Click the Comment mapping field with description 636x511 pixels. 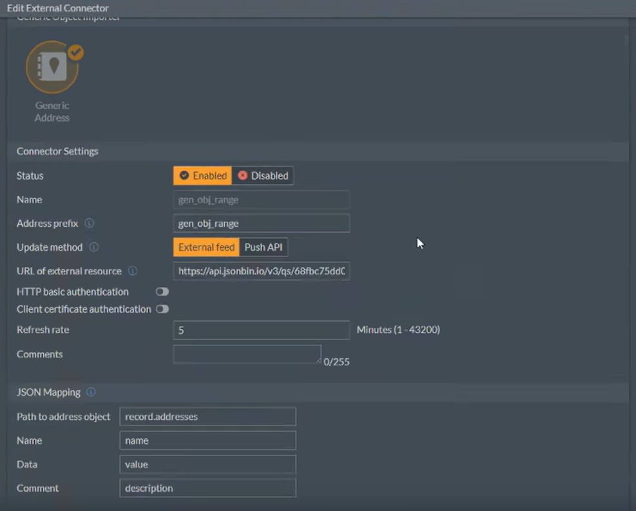[207, 488]
